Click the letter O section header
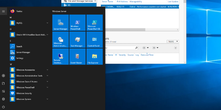 coord(10,29)
